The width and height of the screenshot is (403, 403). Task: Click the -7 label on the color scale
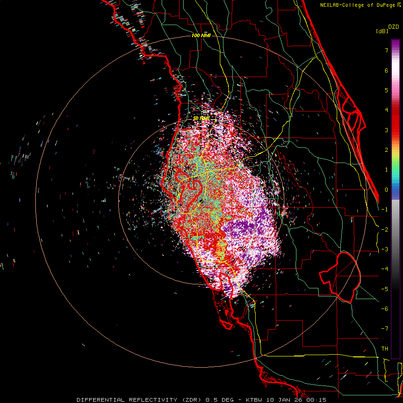tap(385, 329)
